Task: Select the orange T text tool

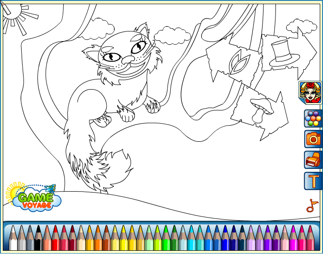Action: [x=313, y=181]
